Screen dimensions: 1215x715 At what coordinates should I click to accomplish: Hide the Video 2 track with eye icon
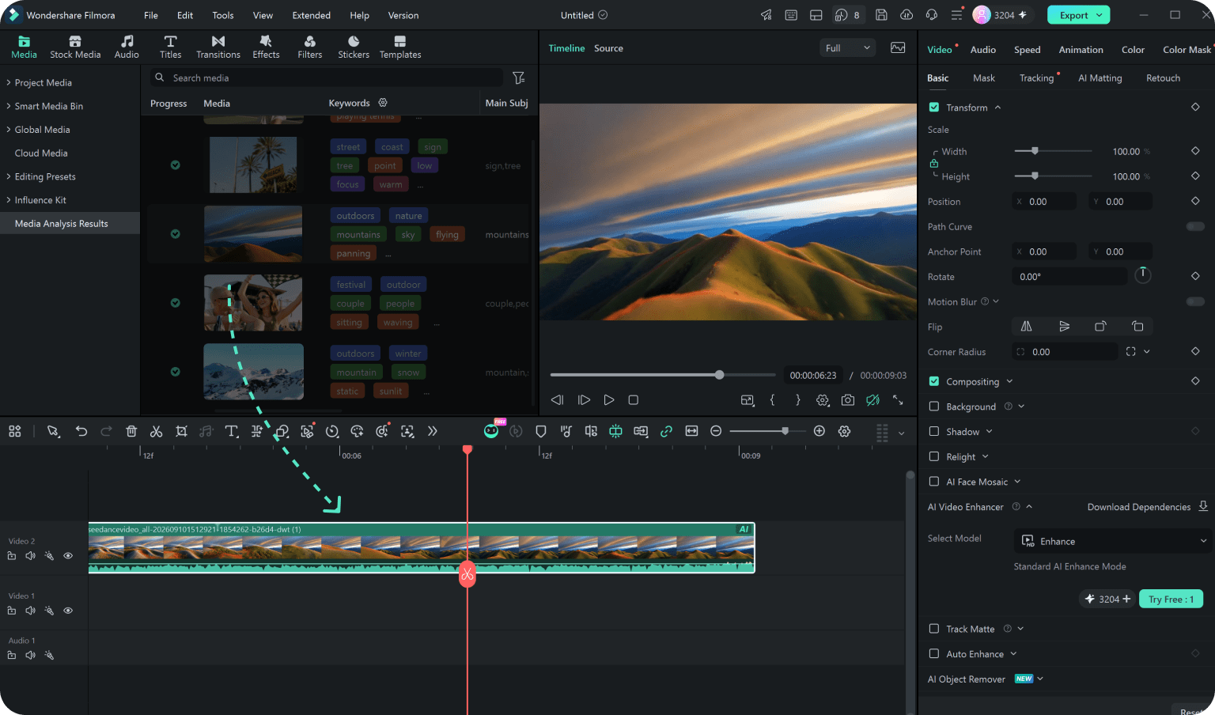(x=68, y=556)
